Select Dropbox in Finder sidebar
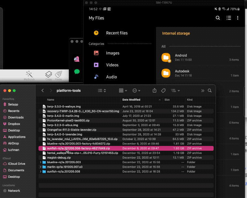This screenshot has height=198, width=247. [12, 124]
